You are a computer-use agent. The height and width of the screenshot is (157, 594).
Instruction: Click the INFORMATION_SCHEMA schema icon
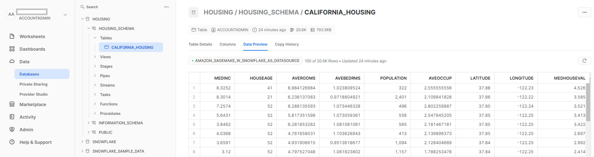[x=94, y=123]
